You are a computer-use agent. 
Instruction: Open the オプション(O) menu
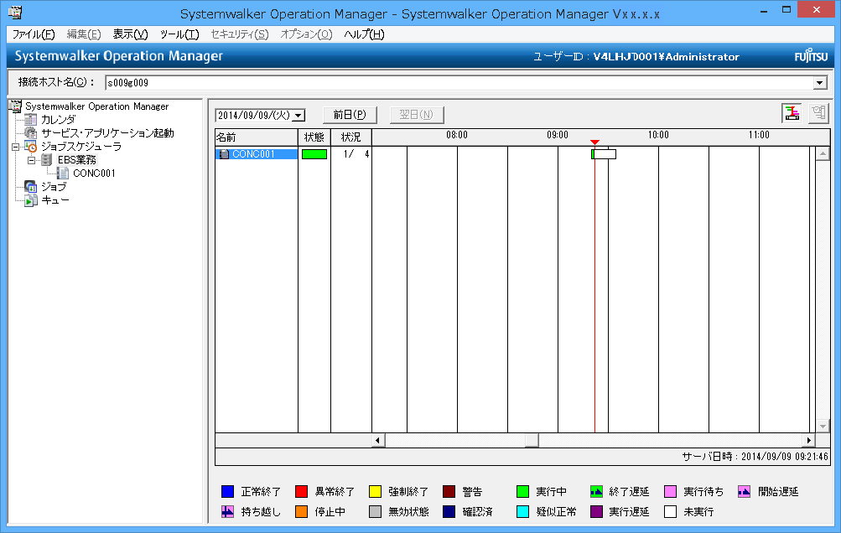tap(306, 34)
